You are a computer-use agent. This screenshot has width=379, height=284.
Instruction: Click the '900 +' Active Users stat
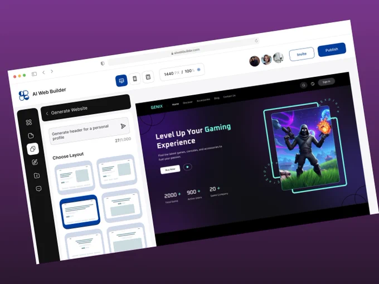coord(194,194)
